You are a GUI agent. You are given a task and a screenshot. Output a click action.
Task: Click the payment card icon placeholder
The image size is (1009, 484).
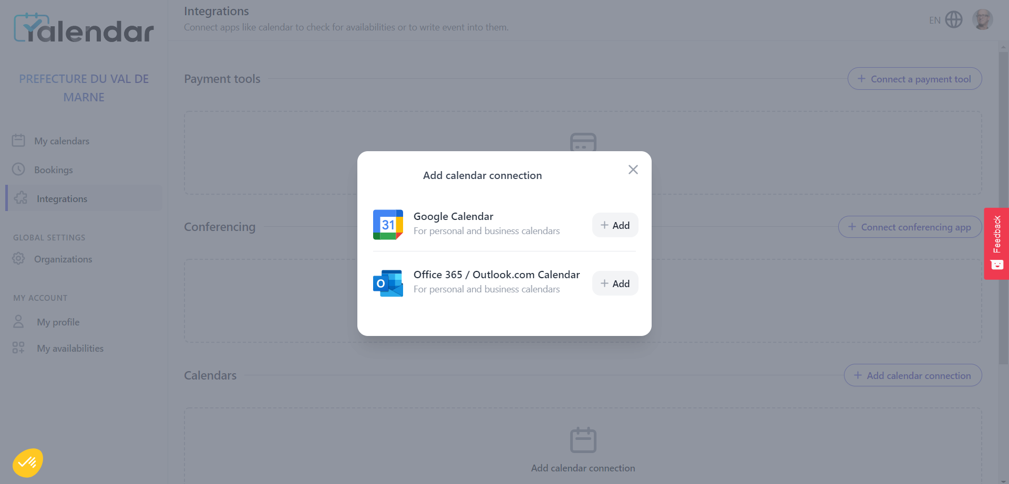pos(583,142)
